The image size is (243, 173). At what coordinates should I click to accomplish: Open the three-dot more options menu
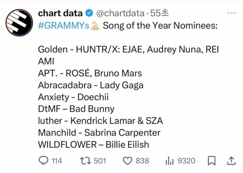coord(231,13)
